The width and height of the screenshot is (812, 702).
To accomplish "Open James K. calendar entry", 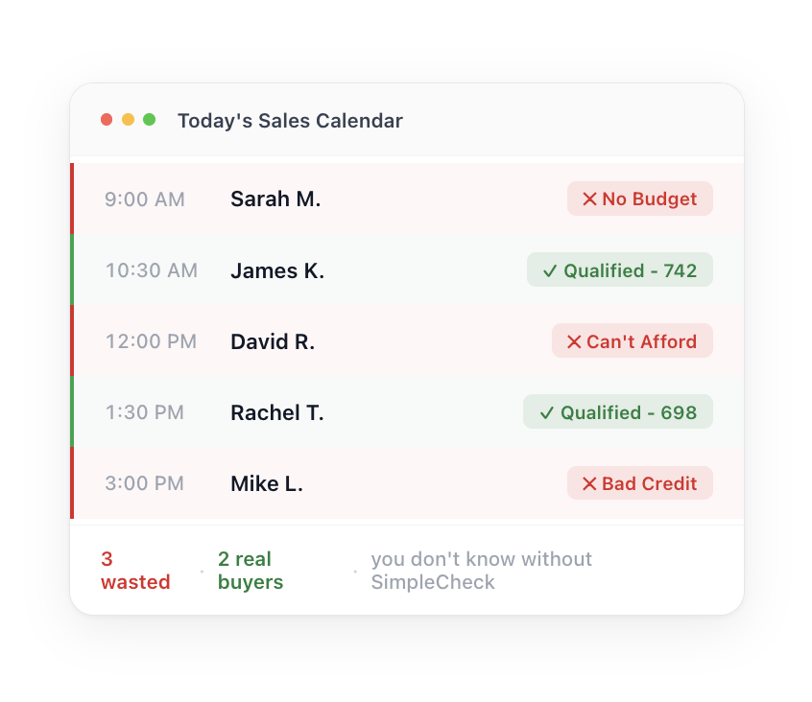I will point(277,271).
